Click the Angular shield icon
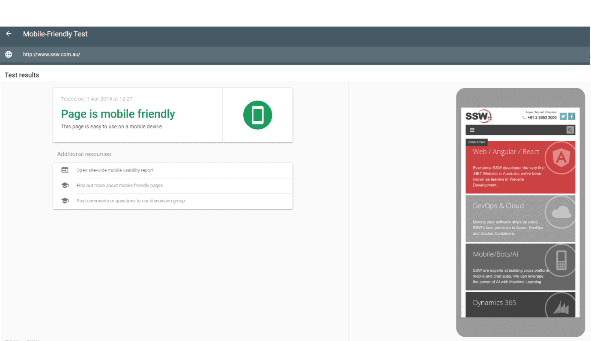 tap(560, 158)
